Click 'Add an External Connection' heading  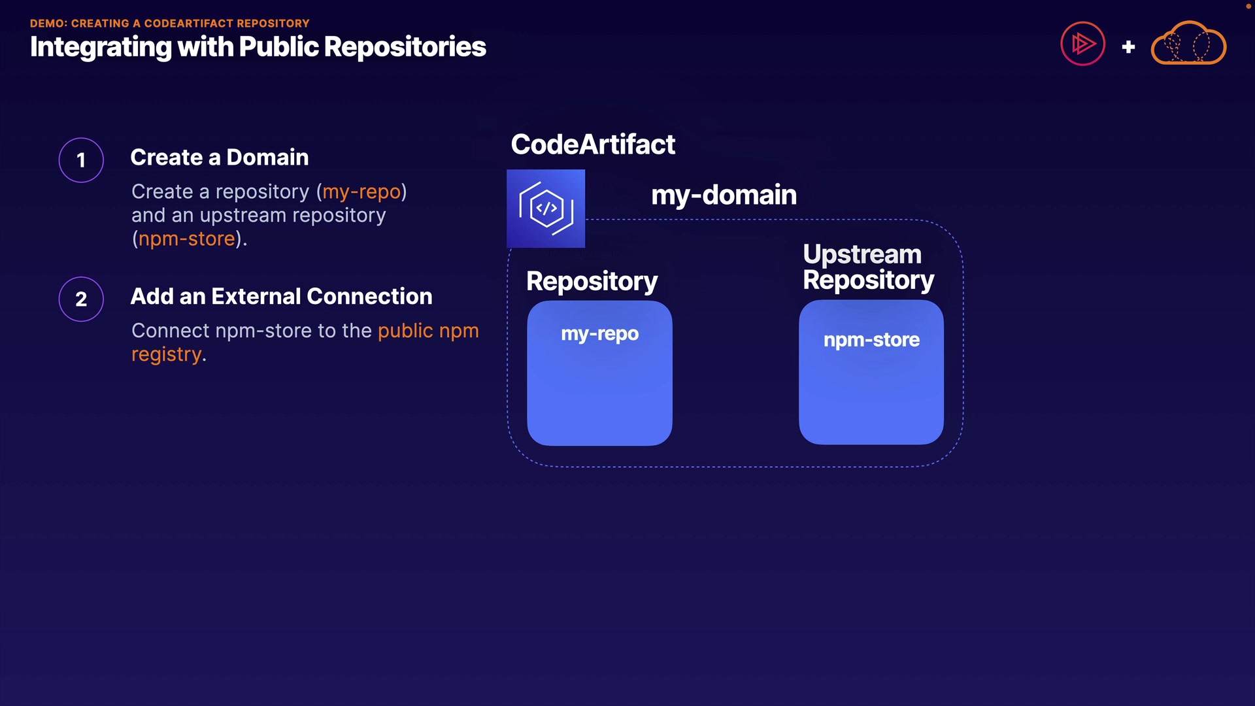281,297
